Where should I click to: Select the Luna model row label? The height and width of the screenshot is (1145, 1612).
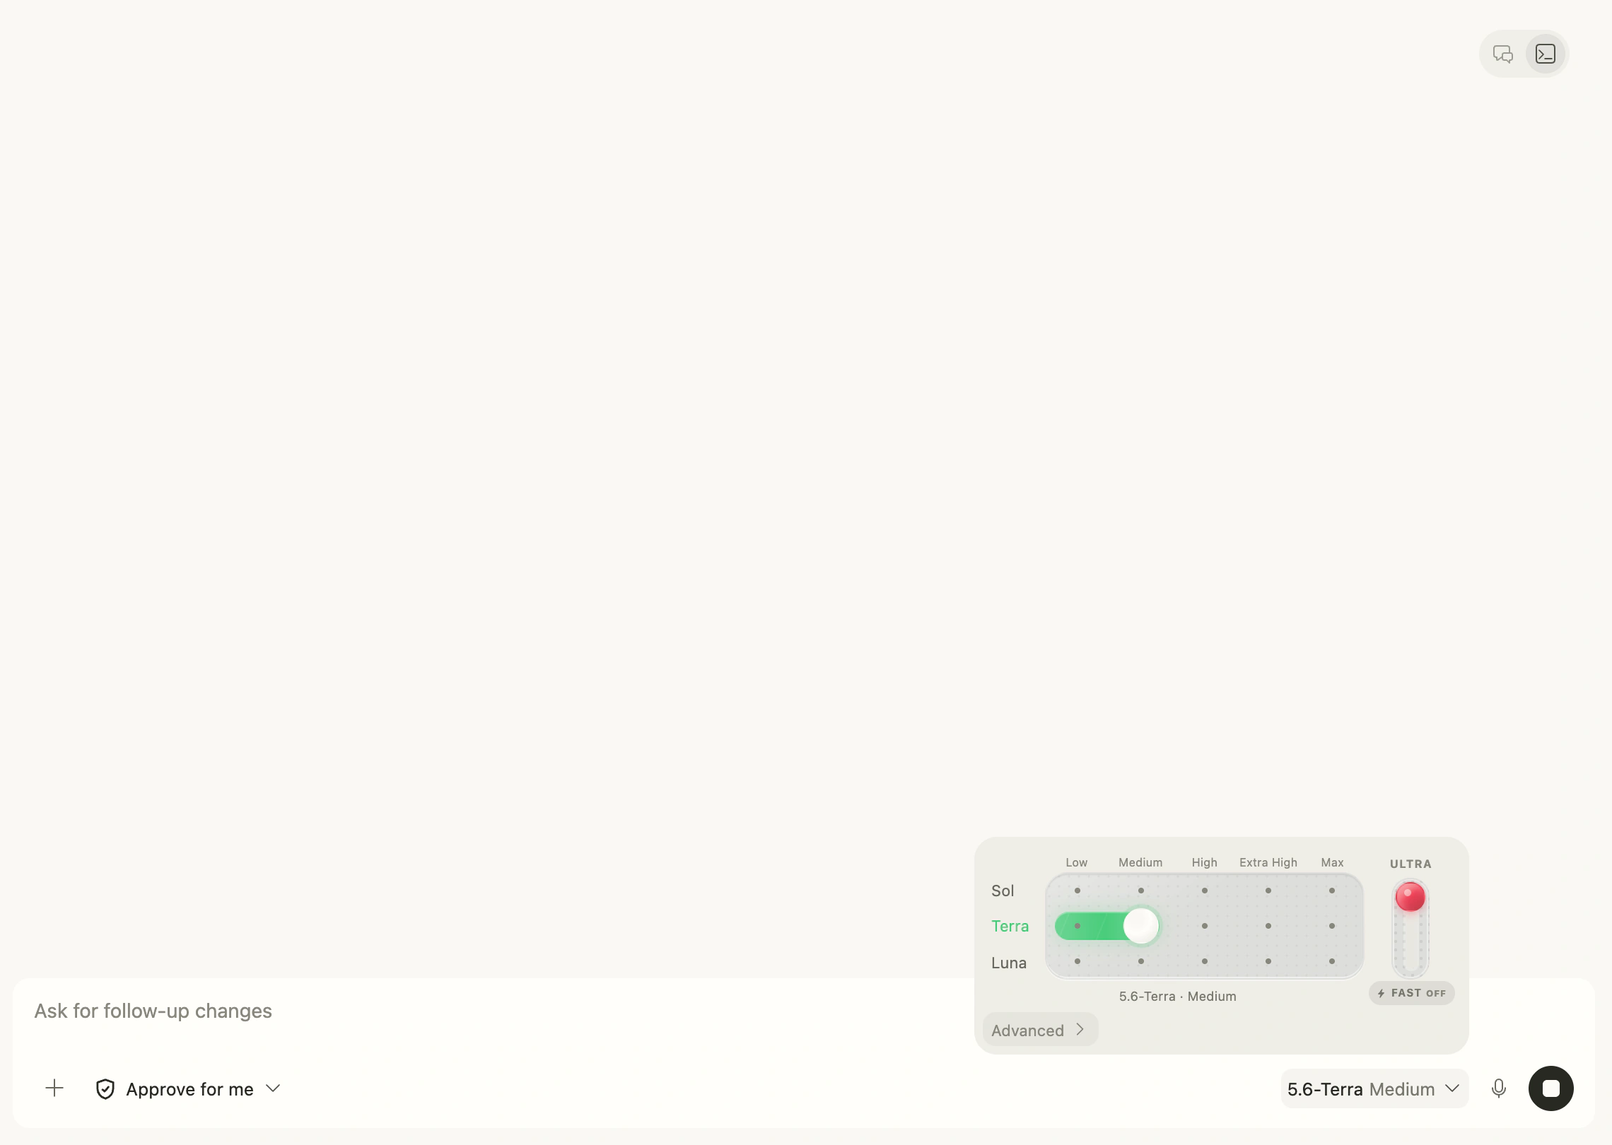(1009, 963)
